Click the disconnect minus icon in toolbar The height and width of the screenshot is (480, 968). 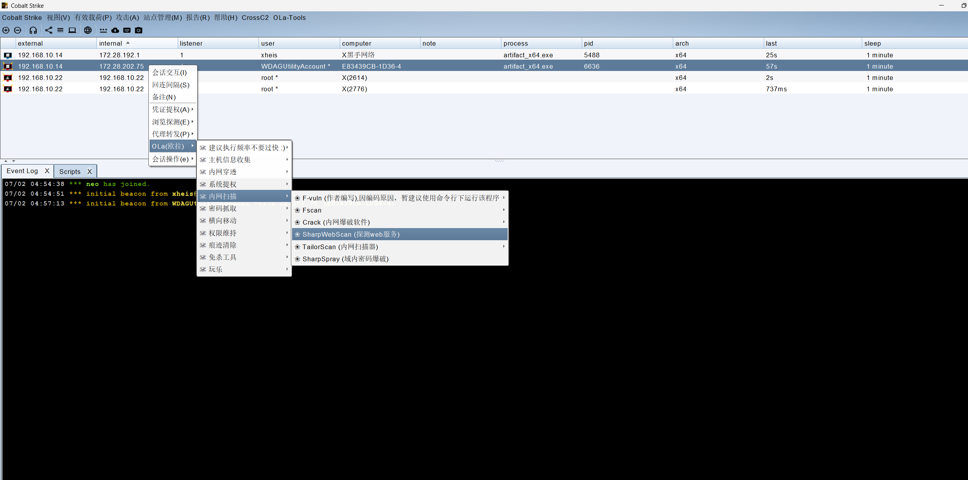(x=18, y=30)
